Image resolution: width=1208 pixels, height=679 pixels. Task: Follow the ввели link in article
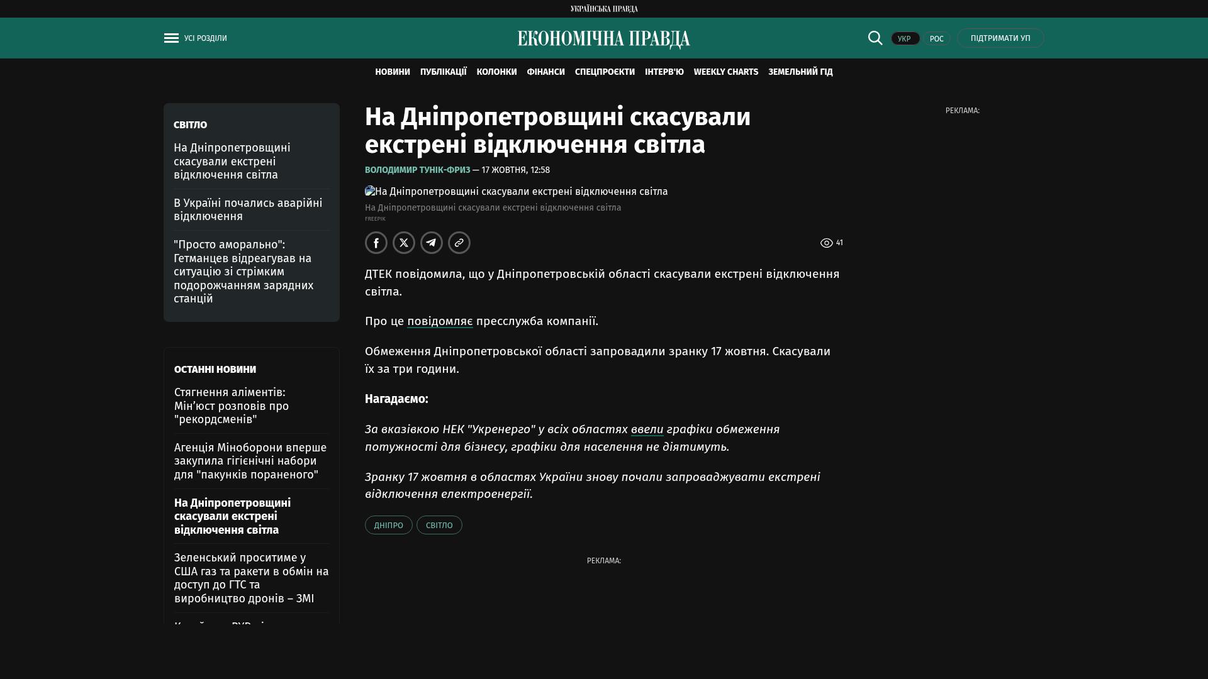(x=647, y=429)
